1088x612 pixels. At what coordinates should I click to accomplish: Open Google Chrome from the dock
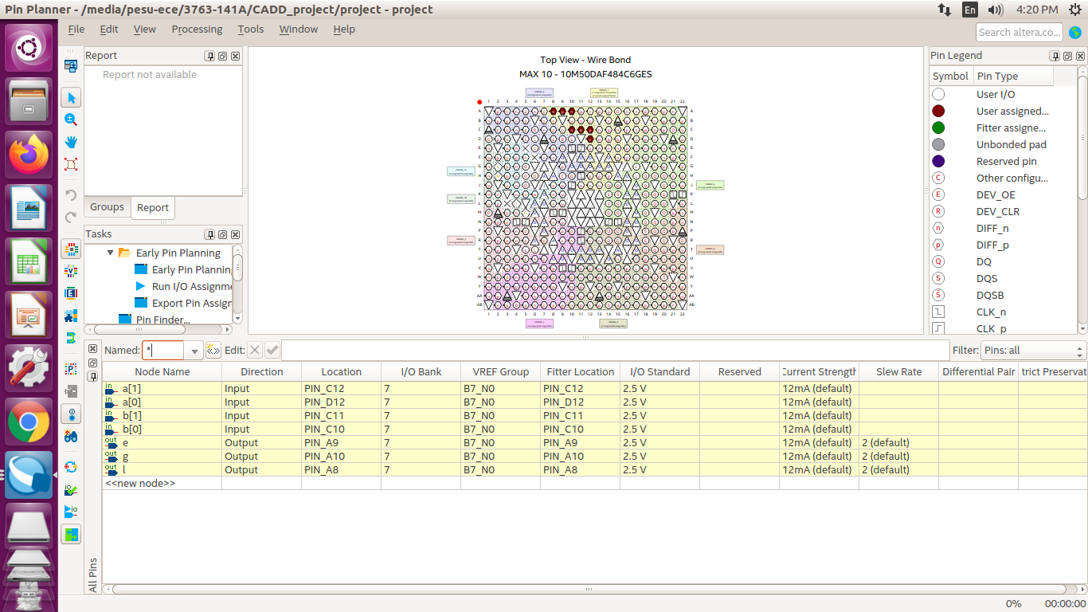point(29,422)
